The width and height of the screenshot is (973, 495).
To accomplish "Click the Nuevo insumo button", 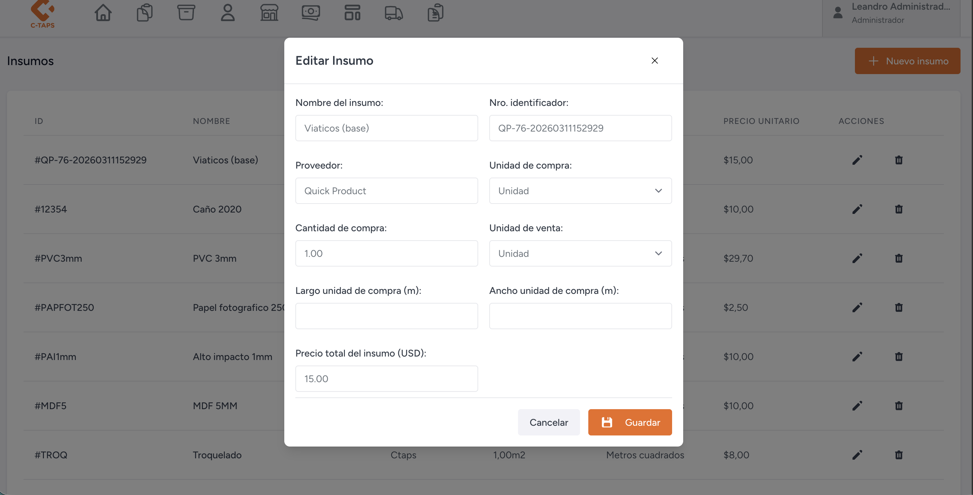I will point(907,61).
